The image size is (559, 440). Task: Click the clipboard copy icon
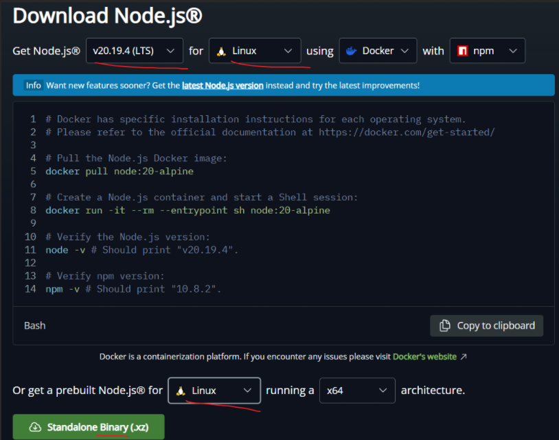tap(445, 325)
